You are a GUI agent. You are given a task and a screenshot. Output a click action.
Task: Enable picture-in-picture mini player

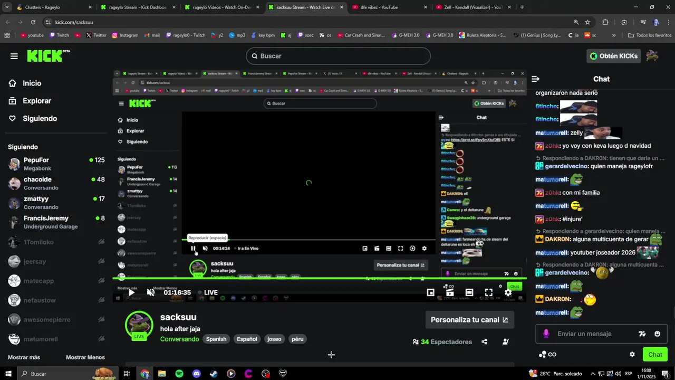[x=430, y=292]
